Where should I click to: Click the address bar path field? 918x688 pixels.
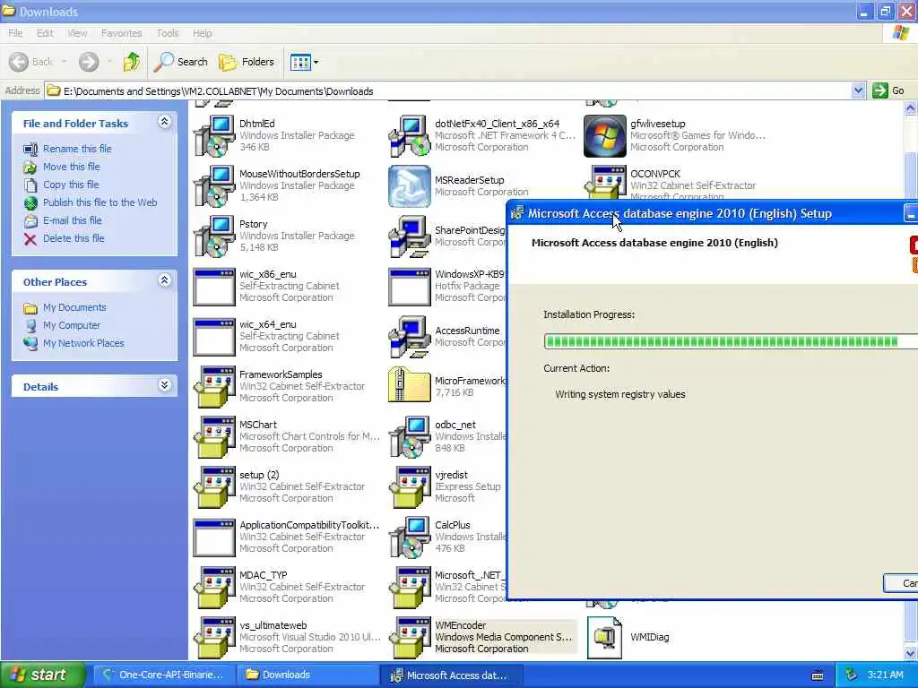(448, 90)
